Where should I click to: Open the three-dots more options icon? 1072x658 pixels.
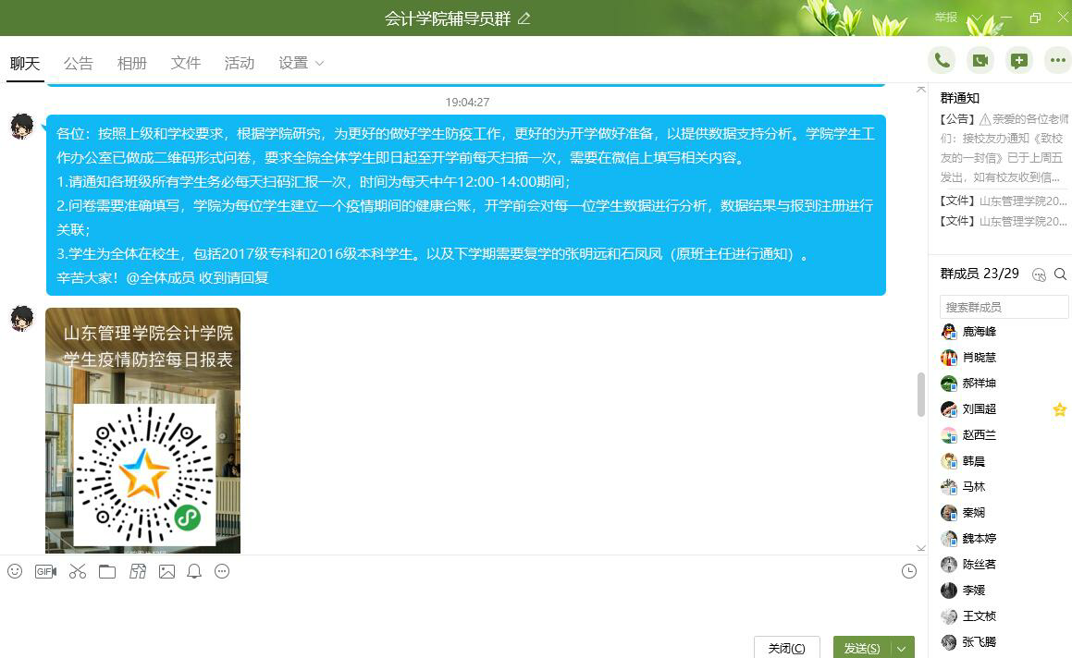[1057, 61]
